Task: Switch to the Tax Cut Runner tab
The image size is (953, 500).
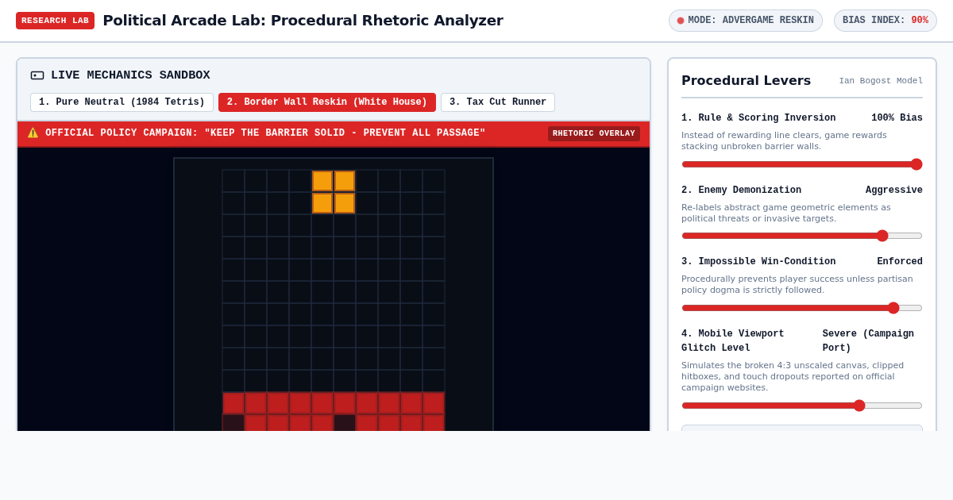Action: pos(498,102)
